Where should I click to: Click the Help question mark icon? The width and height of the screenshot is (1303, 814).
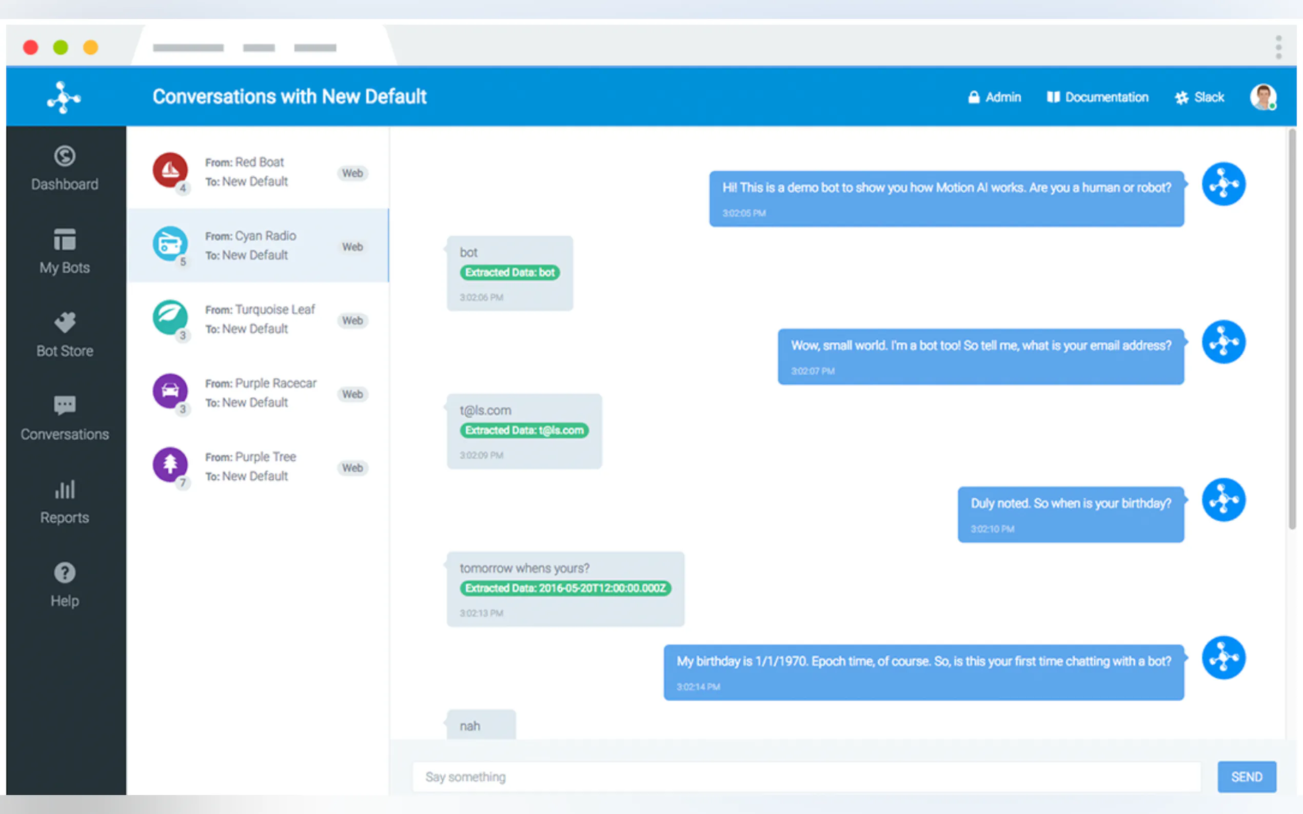(65, 573)
